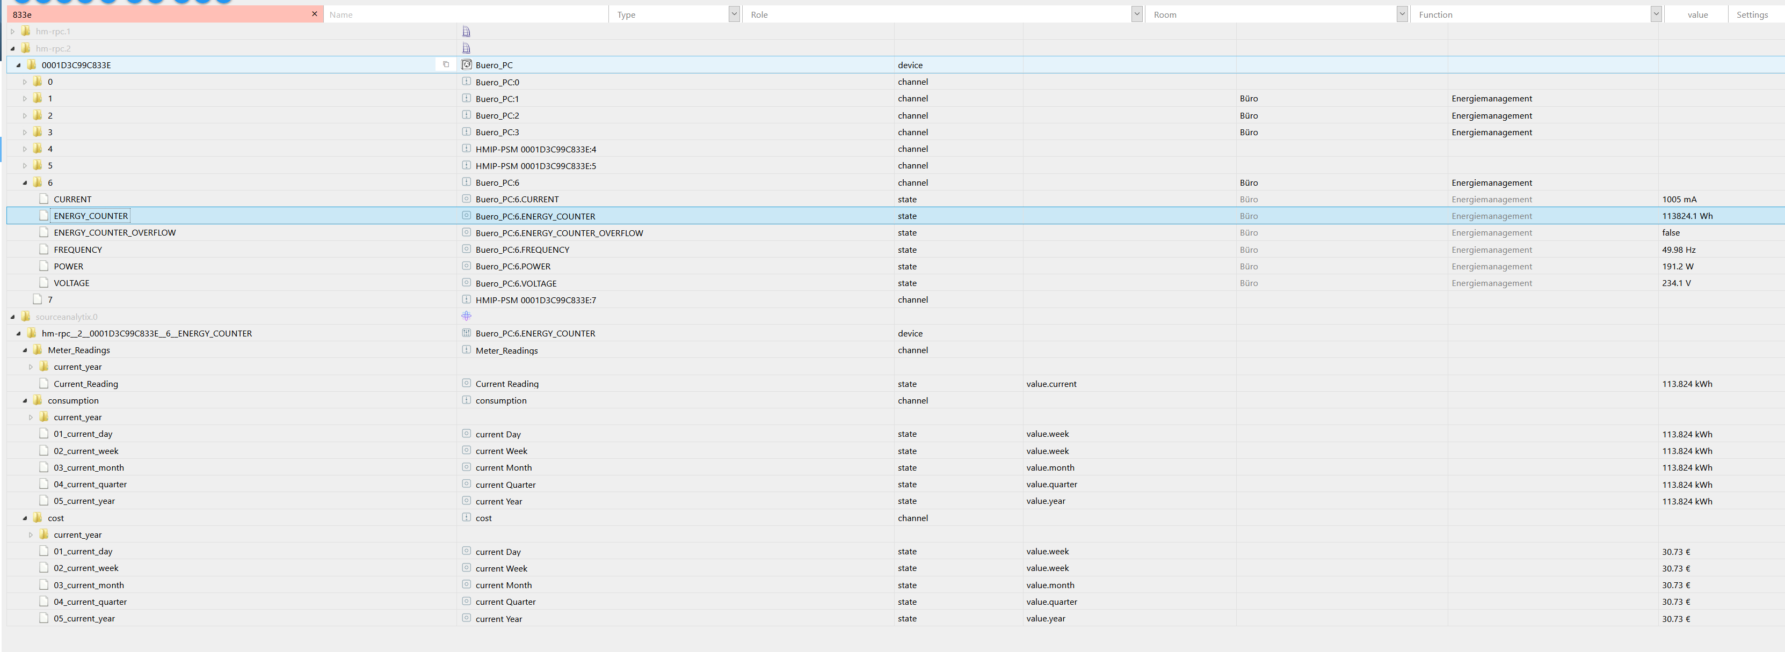The image size is (1785, 652).
Task: Collapse the cost channel folder
Action: point(25,518)
